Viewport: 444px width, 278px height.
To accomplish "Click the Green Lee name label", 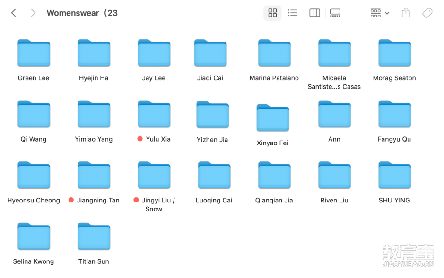I will tap(34, 78).
